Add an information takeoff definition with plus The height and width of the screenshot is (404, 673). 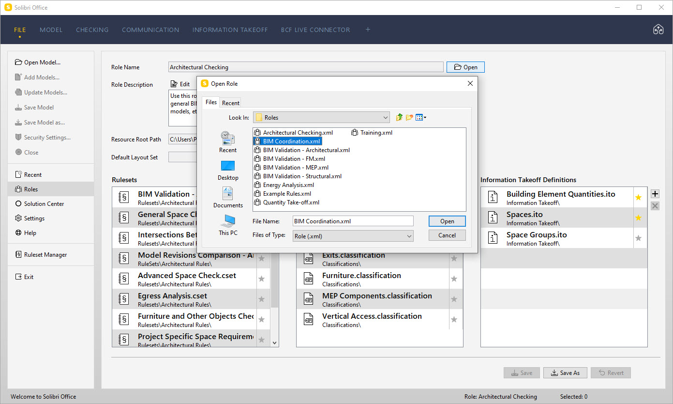click(655, 194)
